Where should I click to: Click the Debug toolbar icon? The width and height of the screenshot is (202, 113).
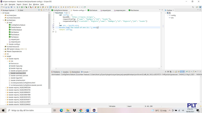click(x=17, y=7)
